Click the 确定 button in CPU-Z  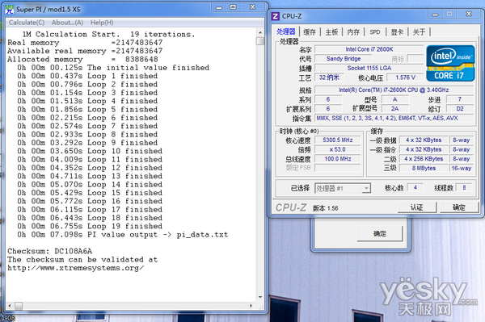(x=459, y=207)
